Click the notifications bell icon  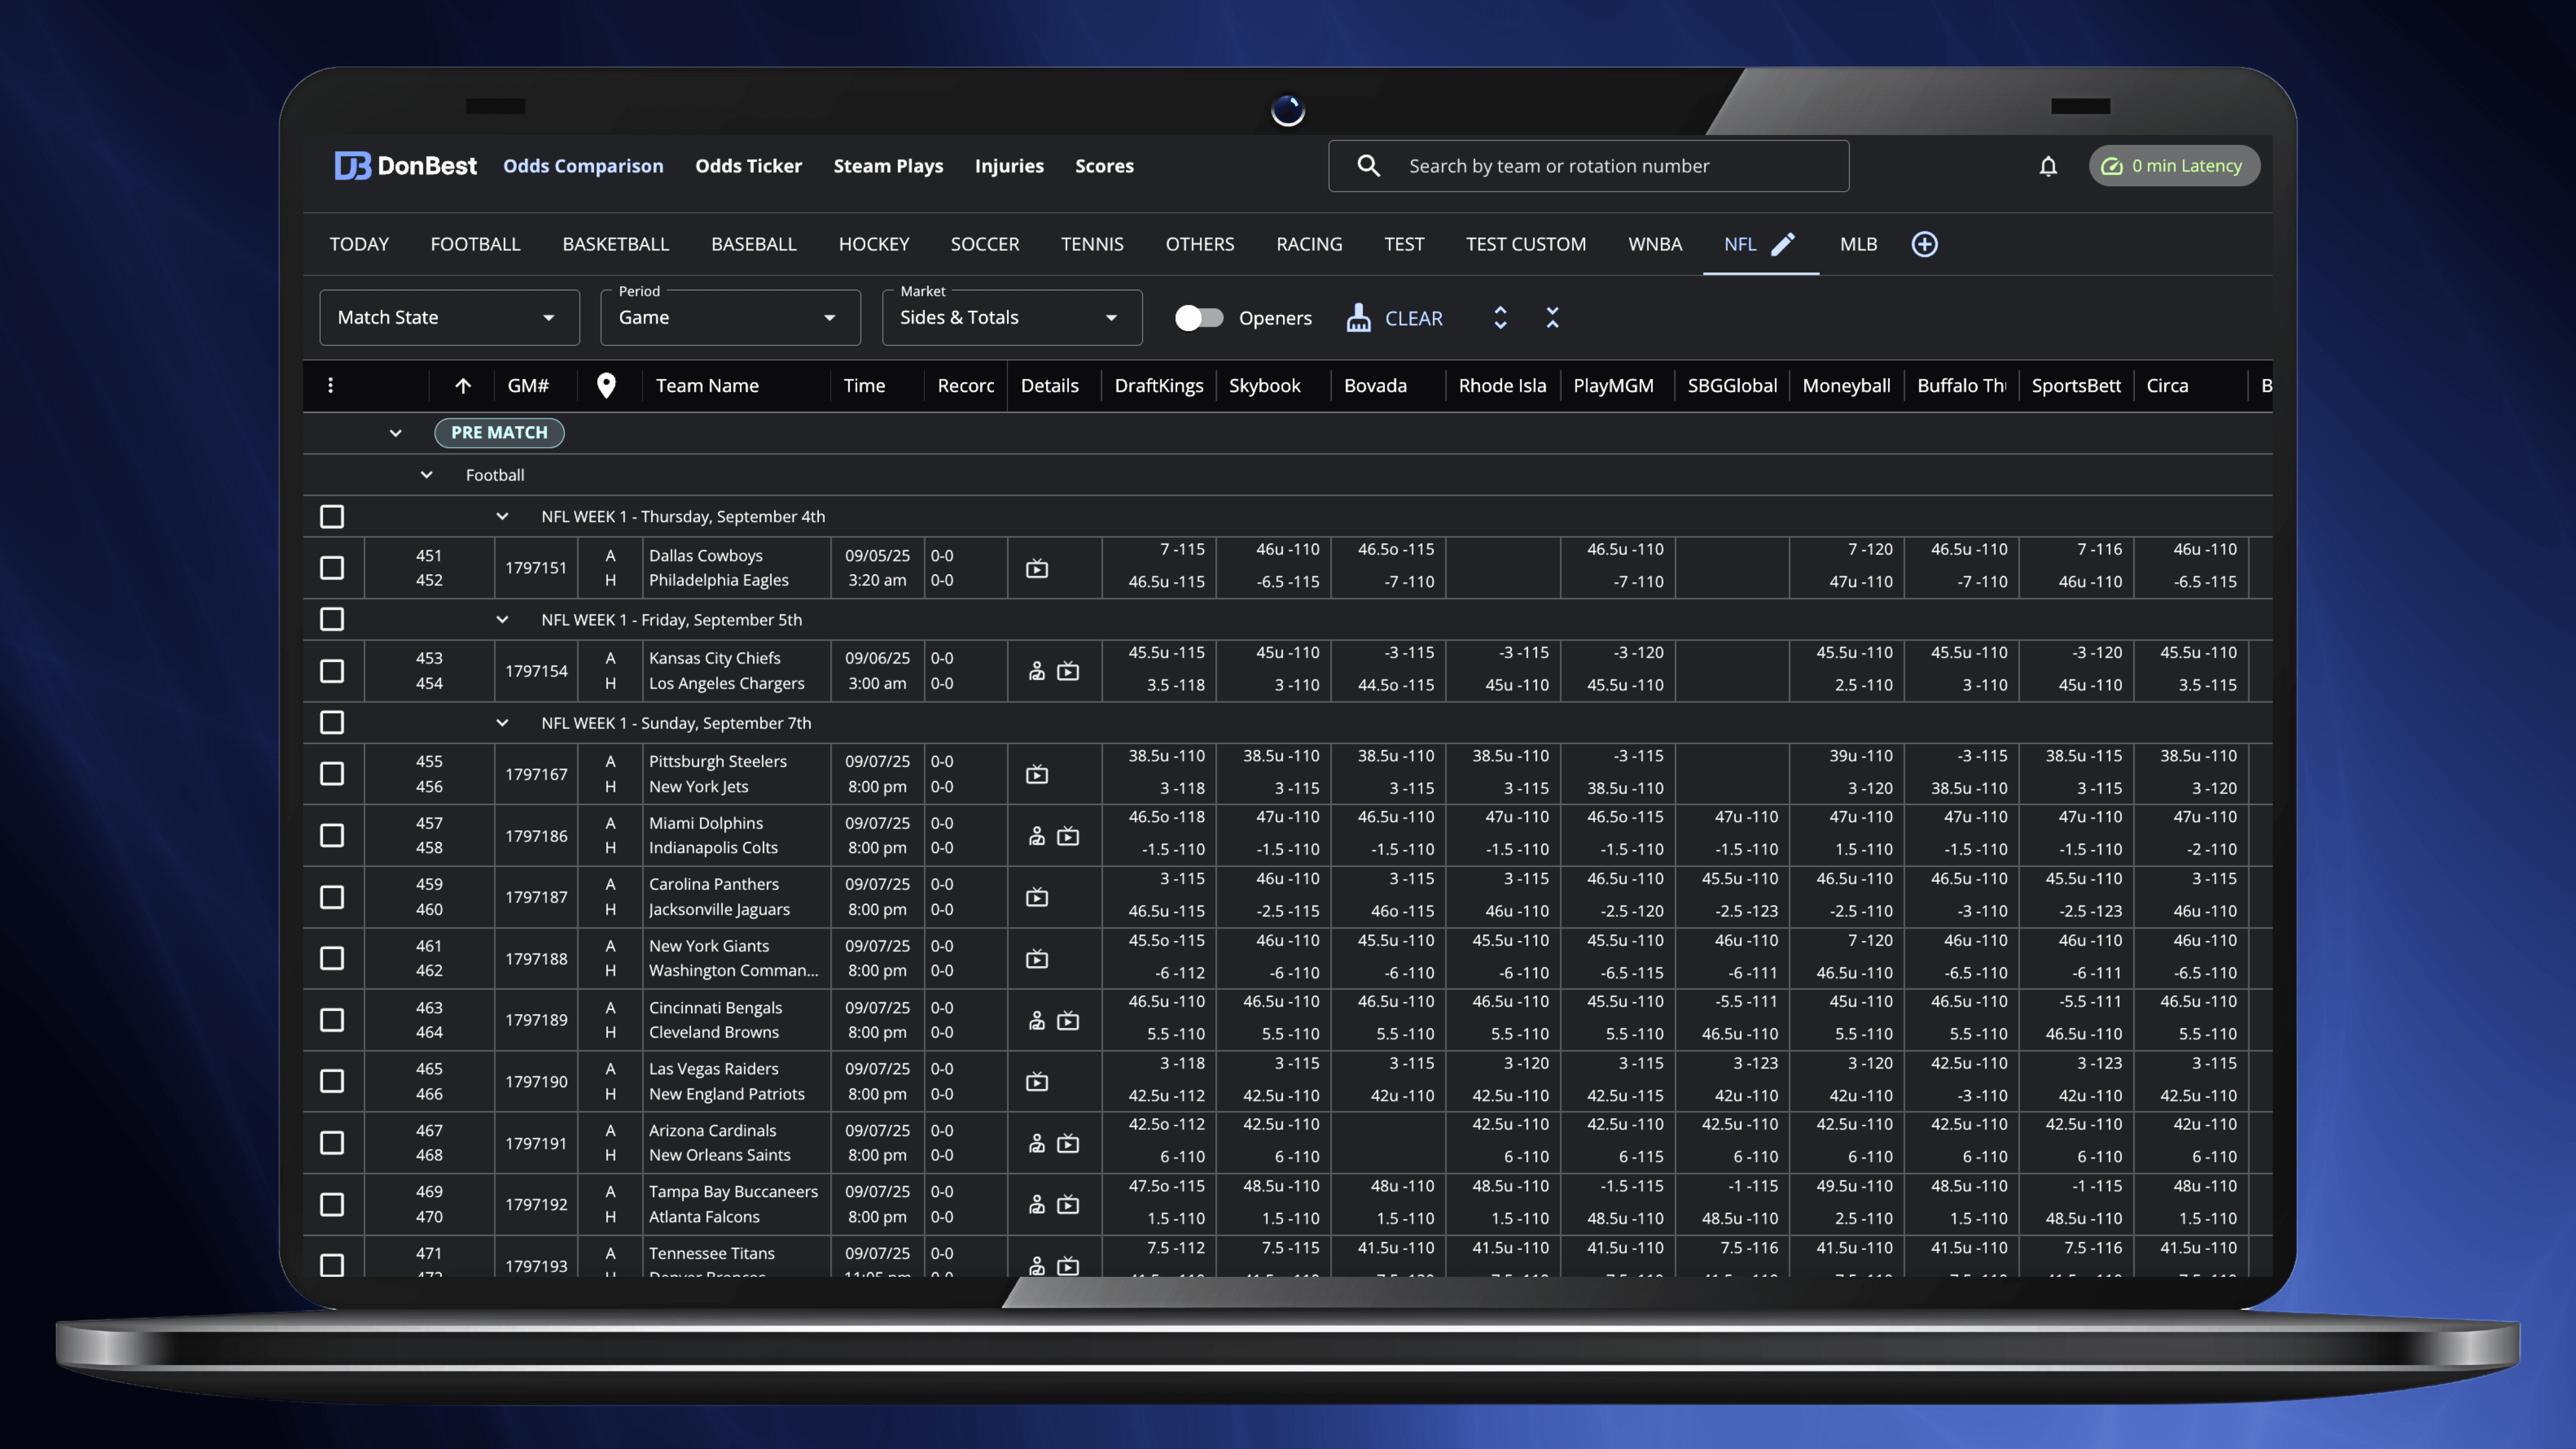pos(2047,166)
